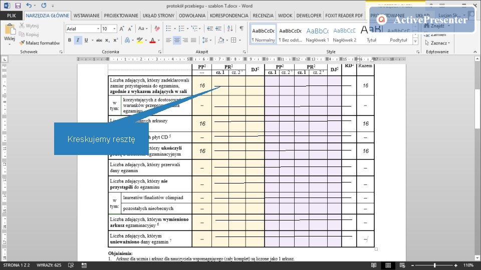Click multilevel list icon
The image size is (481, 270).
(194, 29)
